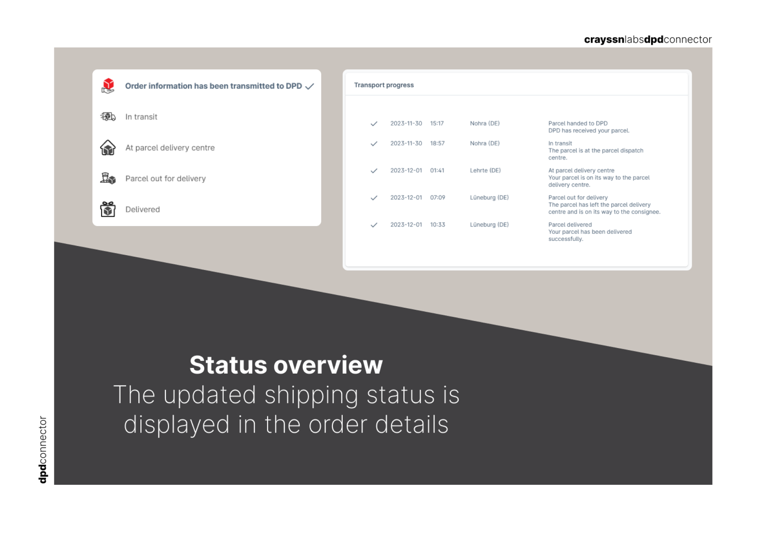Viewport: 766px width, 541px height.
Task: Click the vertical dpdconnector logo at left
Action: [x=43, y=450]
